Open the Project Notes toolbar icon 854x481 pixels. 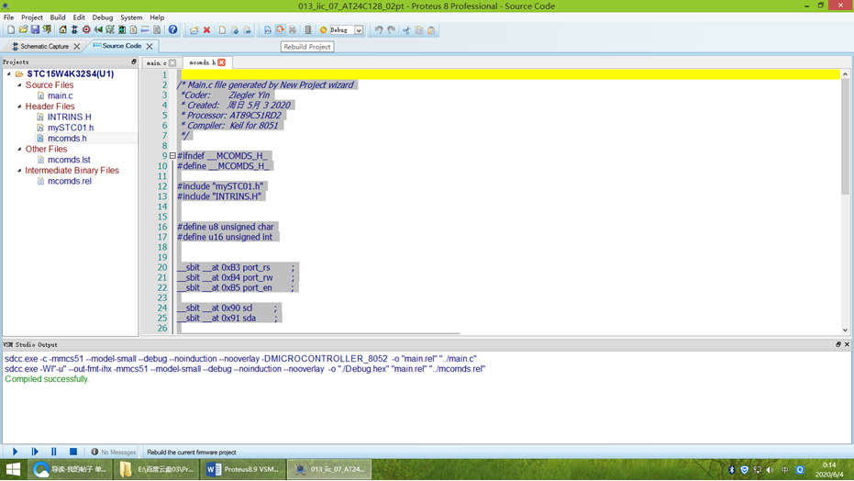(x=157, y=30)
